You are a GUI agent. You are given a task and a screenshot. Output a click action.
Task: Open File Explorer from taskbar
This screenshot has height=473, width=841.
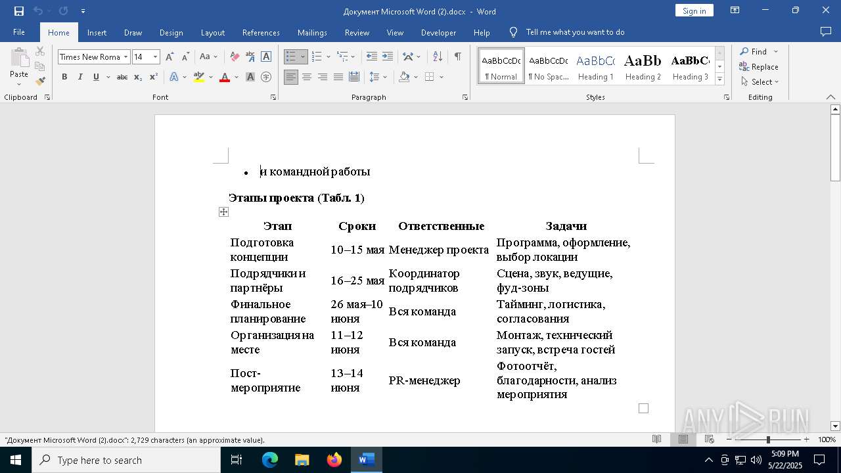click(302, 460)
